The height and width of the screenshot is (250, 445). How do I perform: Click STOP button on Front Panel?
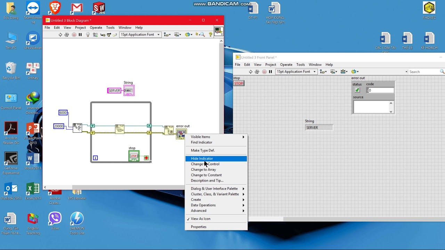pyautogui.click(x=238, y=83)
